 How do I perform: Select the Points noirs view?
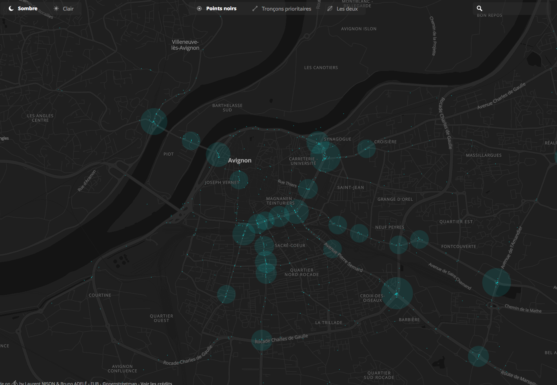click(x=217, y=8)
